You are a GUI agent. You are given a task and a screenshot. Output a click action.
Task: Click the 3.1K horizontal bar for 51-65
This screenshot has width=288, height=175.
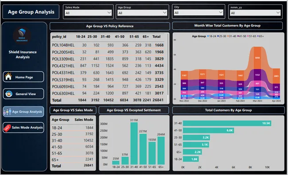pyautogui.click(x=196, y=145)
